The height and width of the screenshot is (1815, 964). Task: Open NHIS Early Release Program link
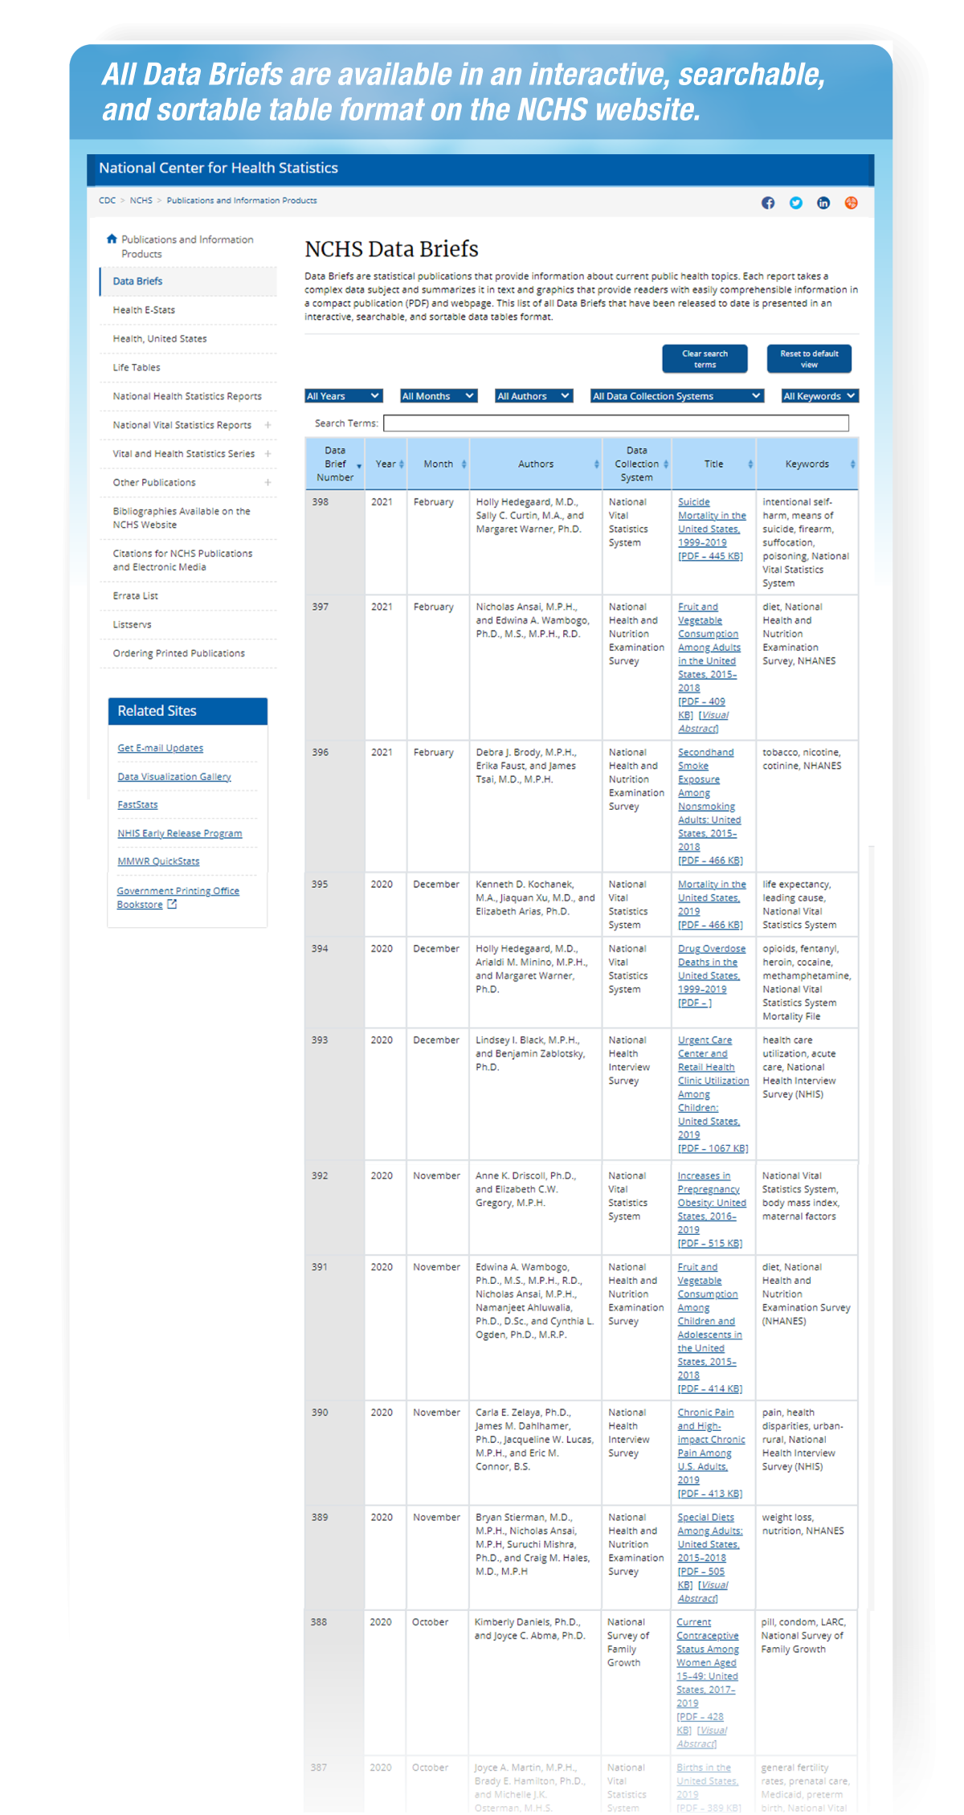[180, 833]
